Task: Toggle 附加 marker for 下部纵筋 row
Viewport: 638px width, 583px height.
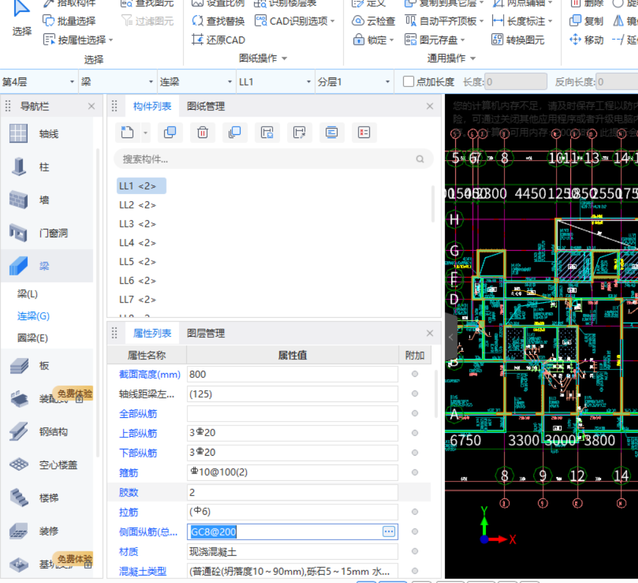Action: click(x=415, y=453)
